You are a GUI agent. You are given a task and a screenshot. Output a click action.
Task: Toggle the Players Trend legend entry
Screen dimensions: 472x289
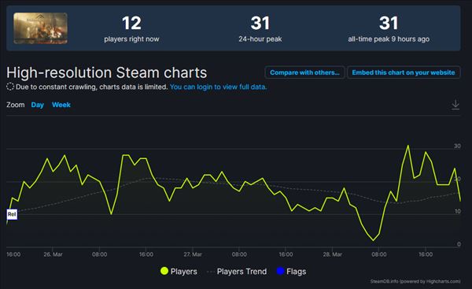(x=237, y=271)
